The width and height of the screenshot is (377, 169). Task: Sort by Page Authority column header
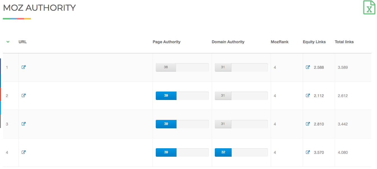pos(166,42)
